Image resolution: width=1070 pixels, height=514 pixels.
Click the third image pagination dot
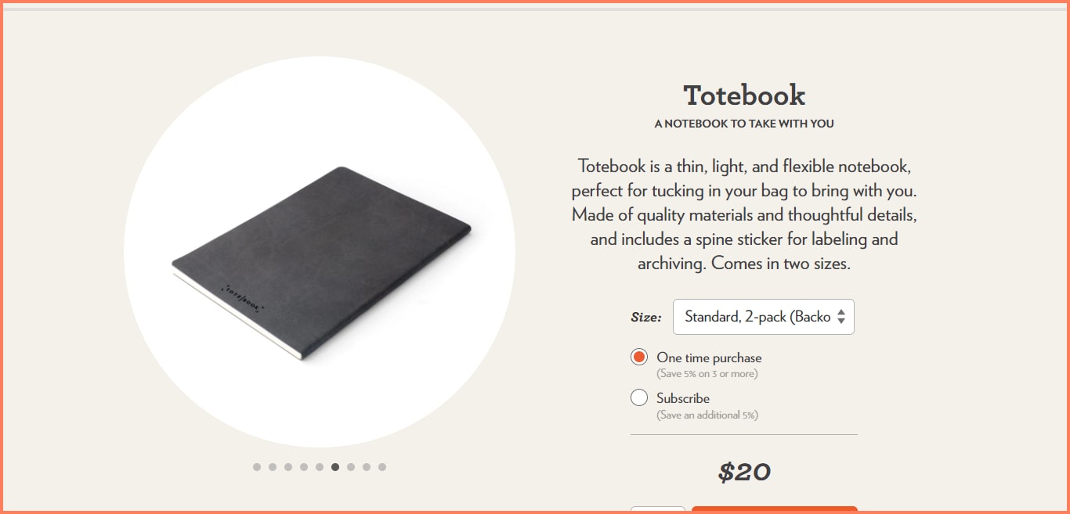(288, 467)
